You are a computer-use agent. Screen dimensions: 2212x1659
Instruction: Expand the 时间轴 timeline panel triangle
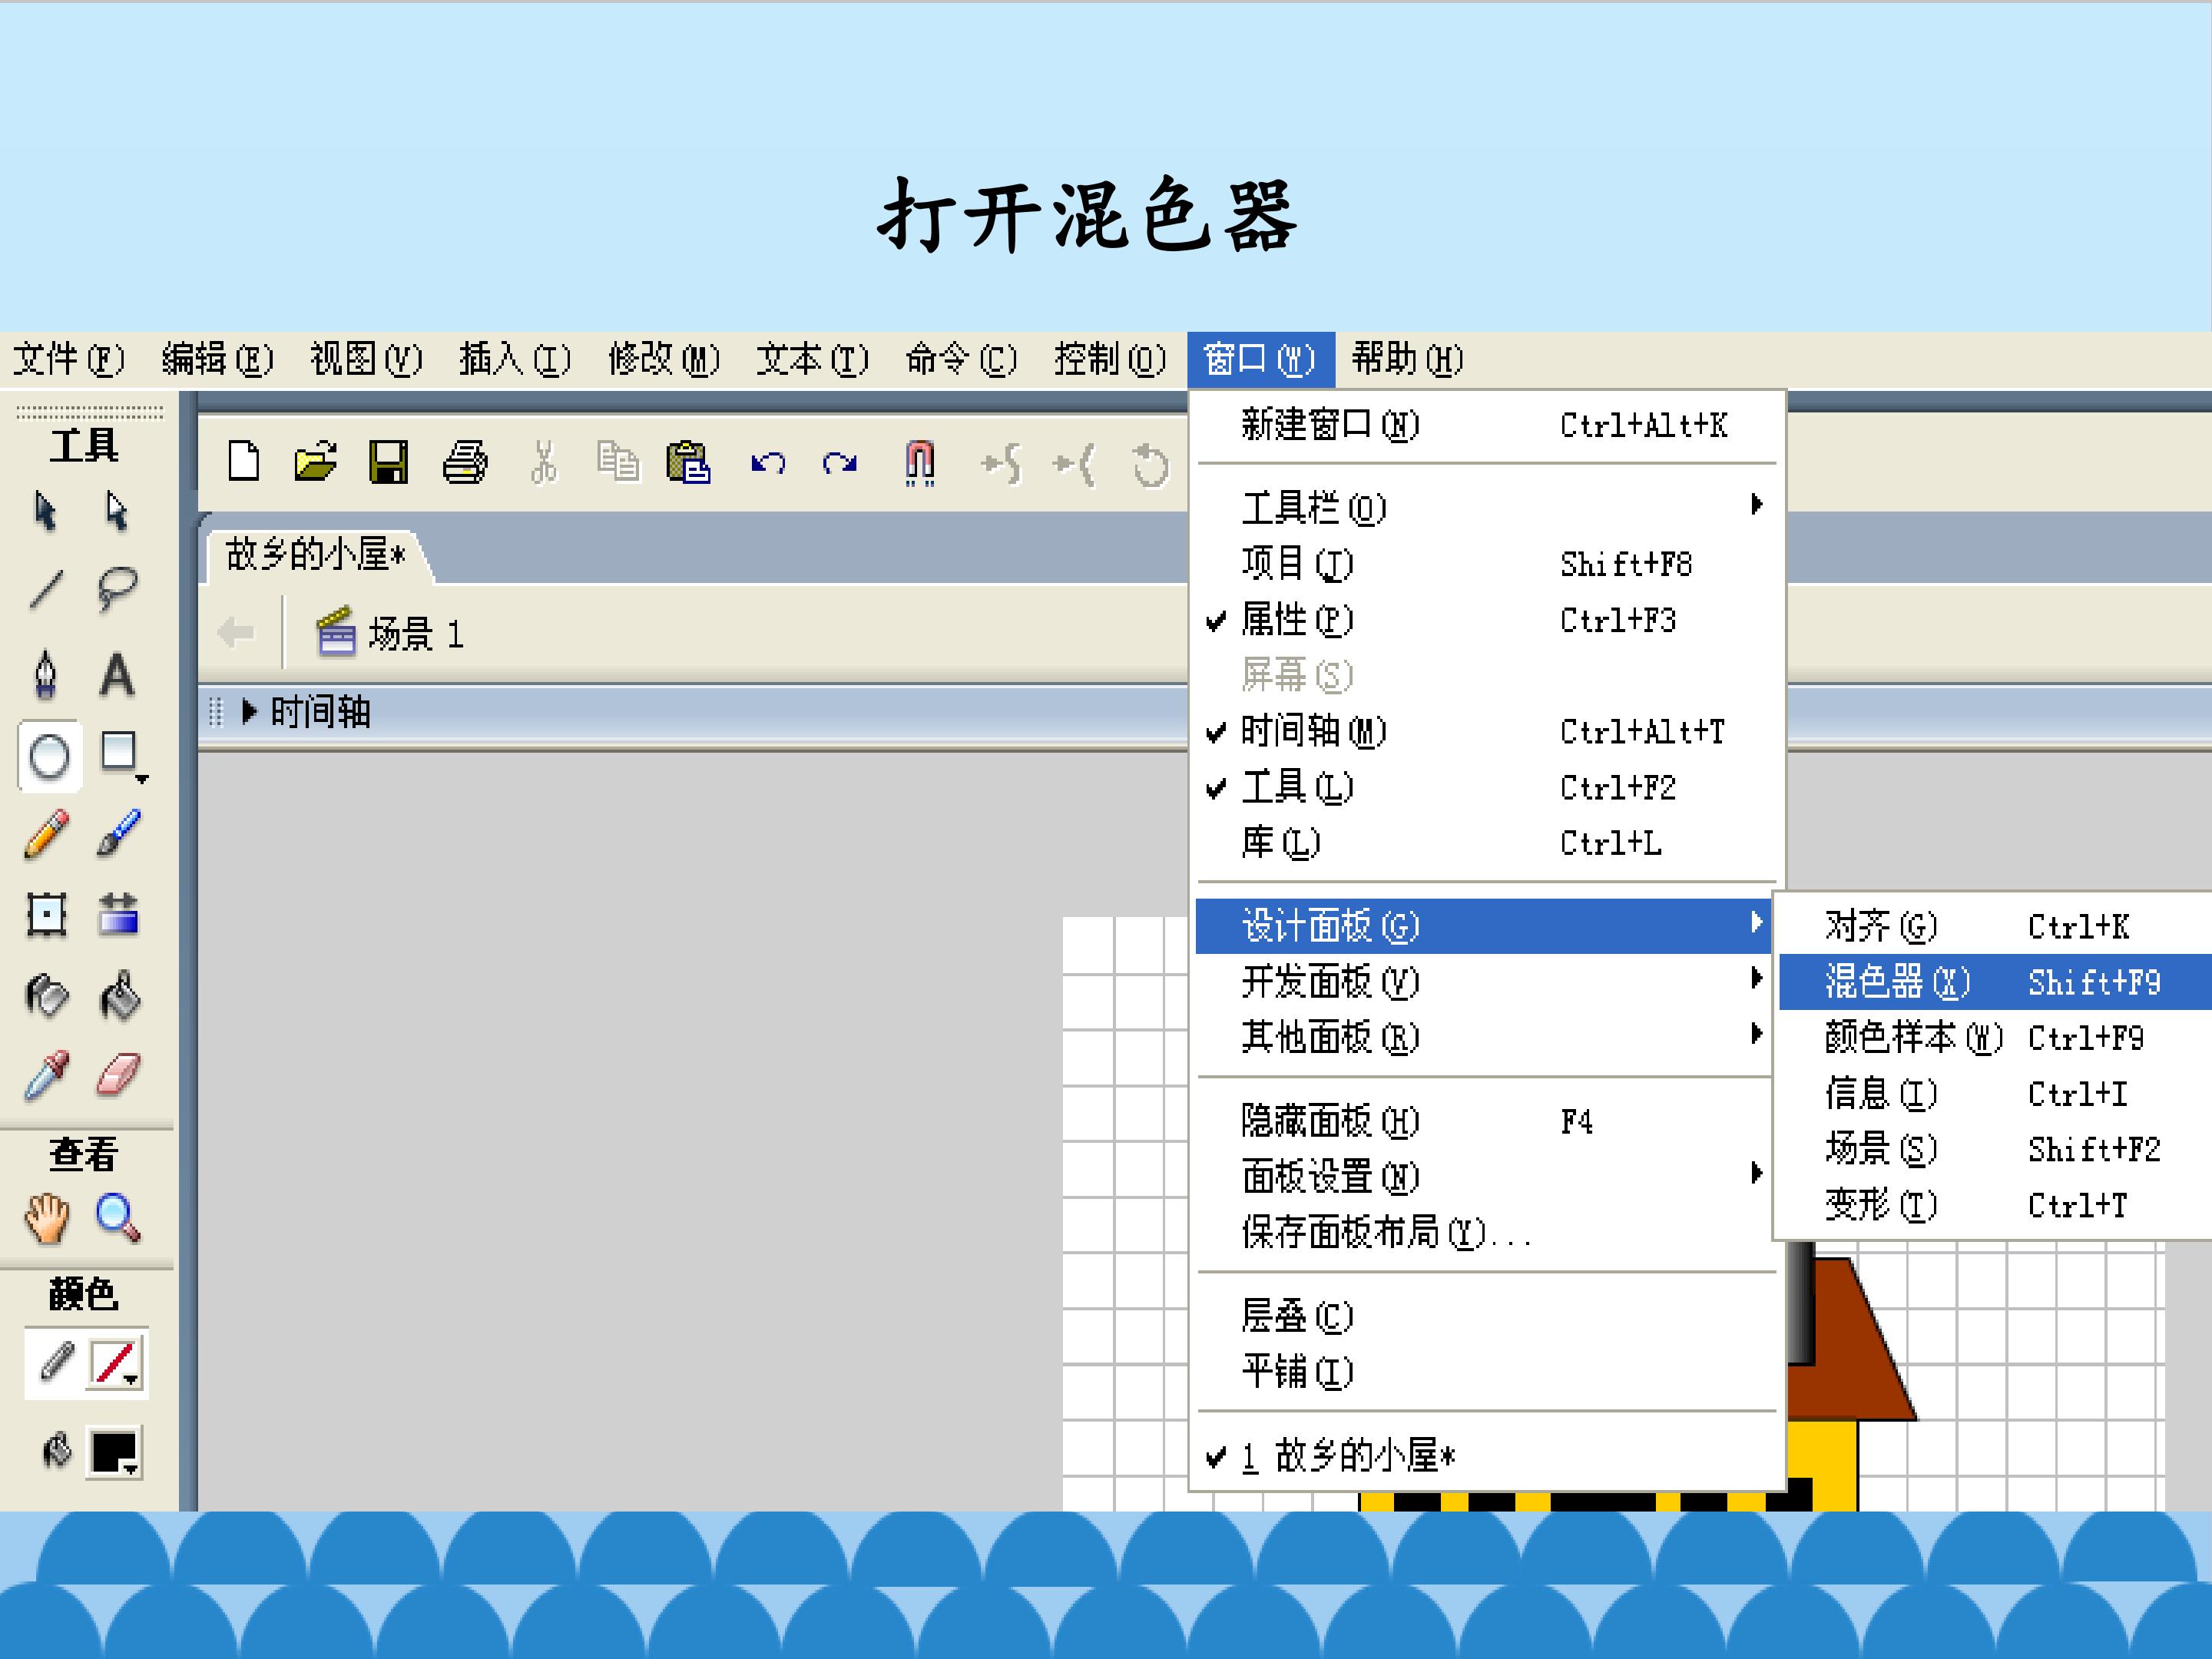249,712
